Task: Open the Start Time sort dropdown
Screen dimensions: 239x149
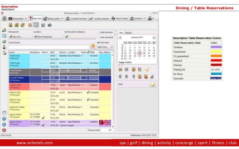Action: pyautogui.click(x=105, y=47)
